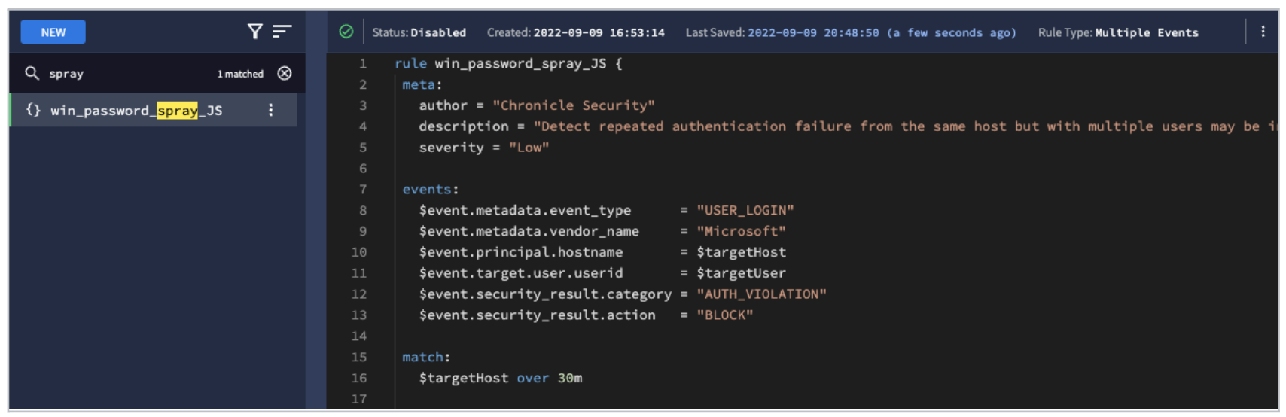1286x417 pixels.
Task: Click the Status: Disabled label
Action: pos(419,32)
